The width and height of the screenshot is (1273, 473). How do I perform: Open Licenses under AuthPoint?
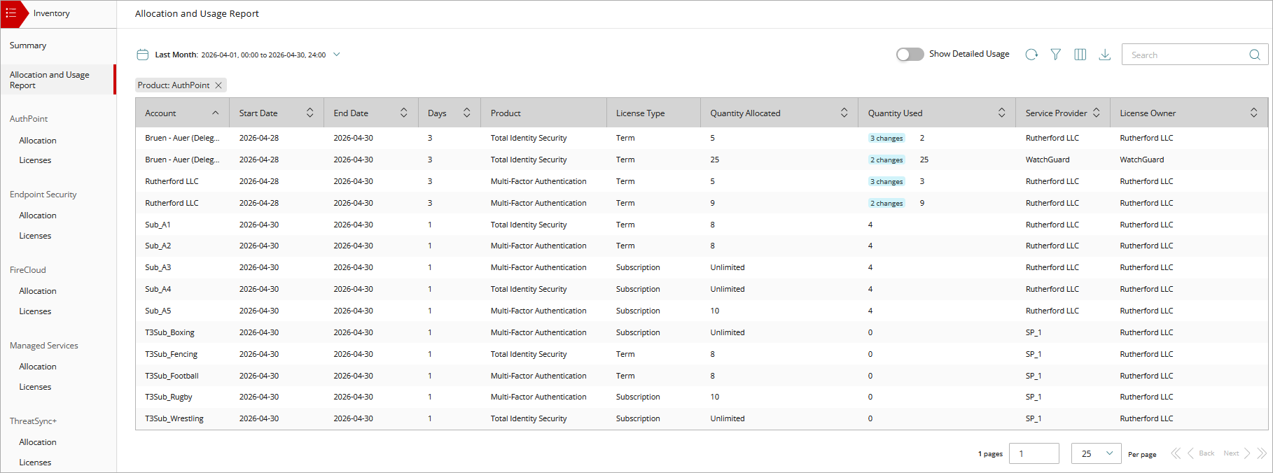pyautogui.click(x=35, y=160)
